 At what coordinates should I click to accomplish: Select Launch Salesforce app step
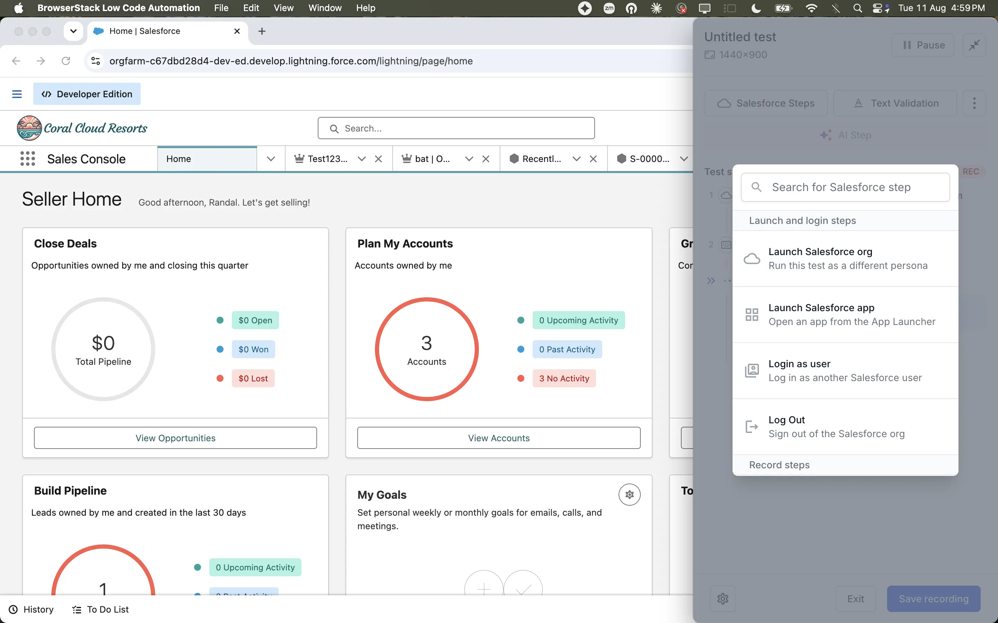[x=845, y=315]
